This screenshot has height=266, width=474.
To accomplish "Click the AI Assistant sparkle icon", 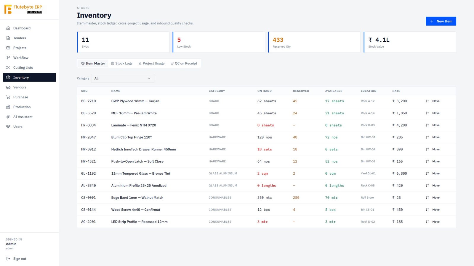I will pyautogui.click(x=8, y=117).
